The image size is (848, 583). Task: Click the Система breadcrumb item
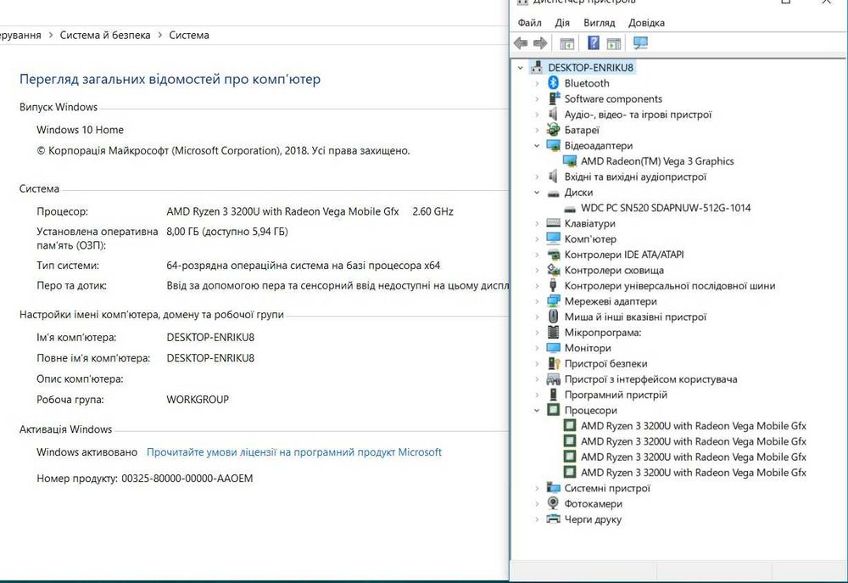[189, 35]
